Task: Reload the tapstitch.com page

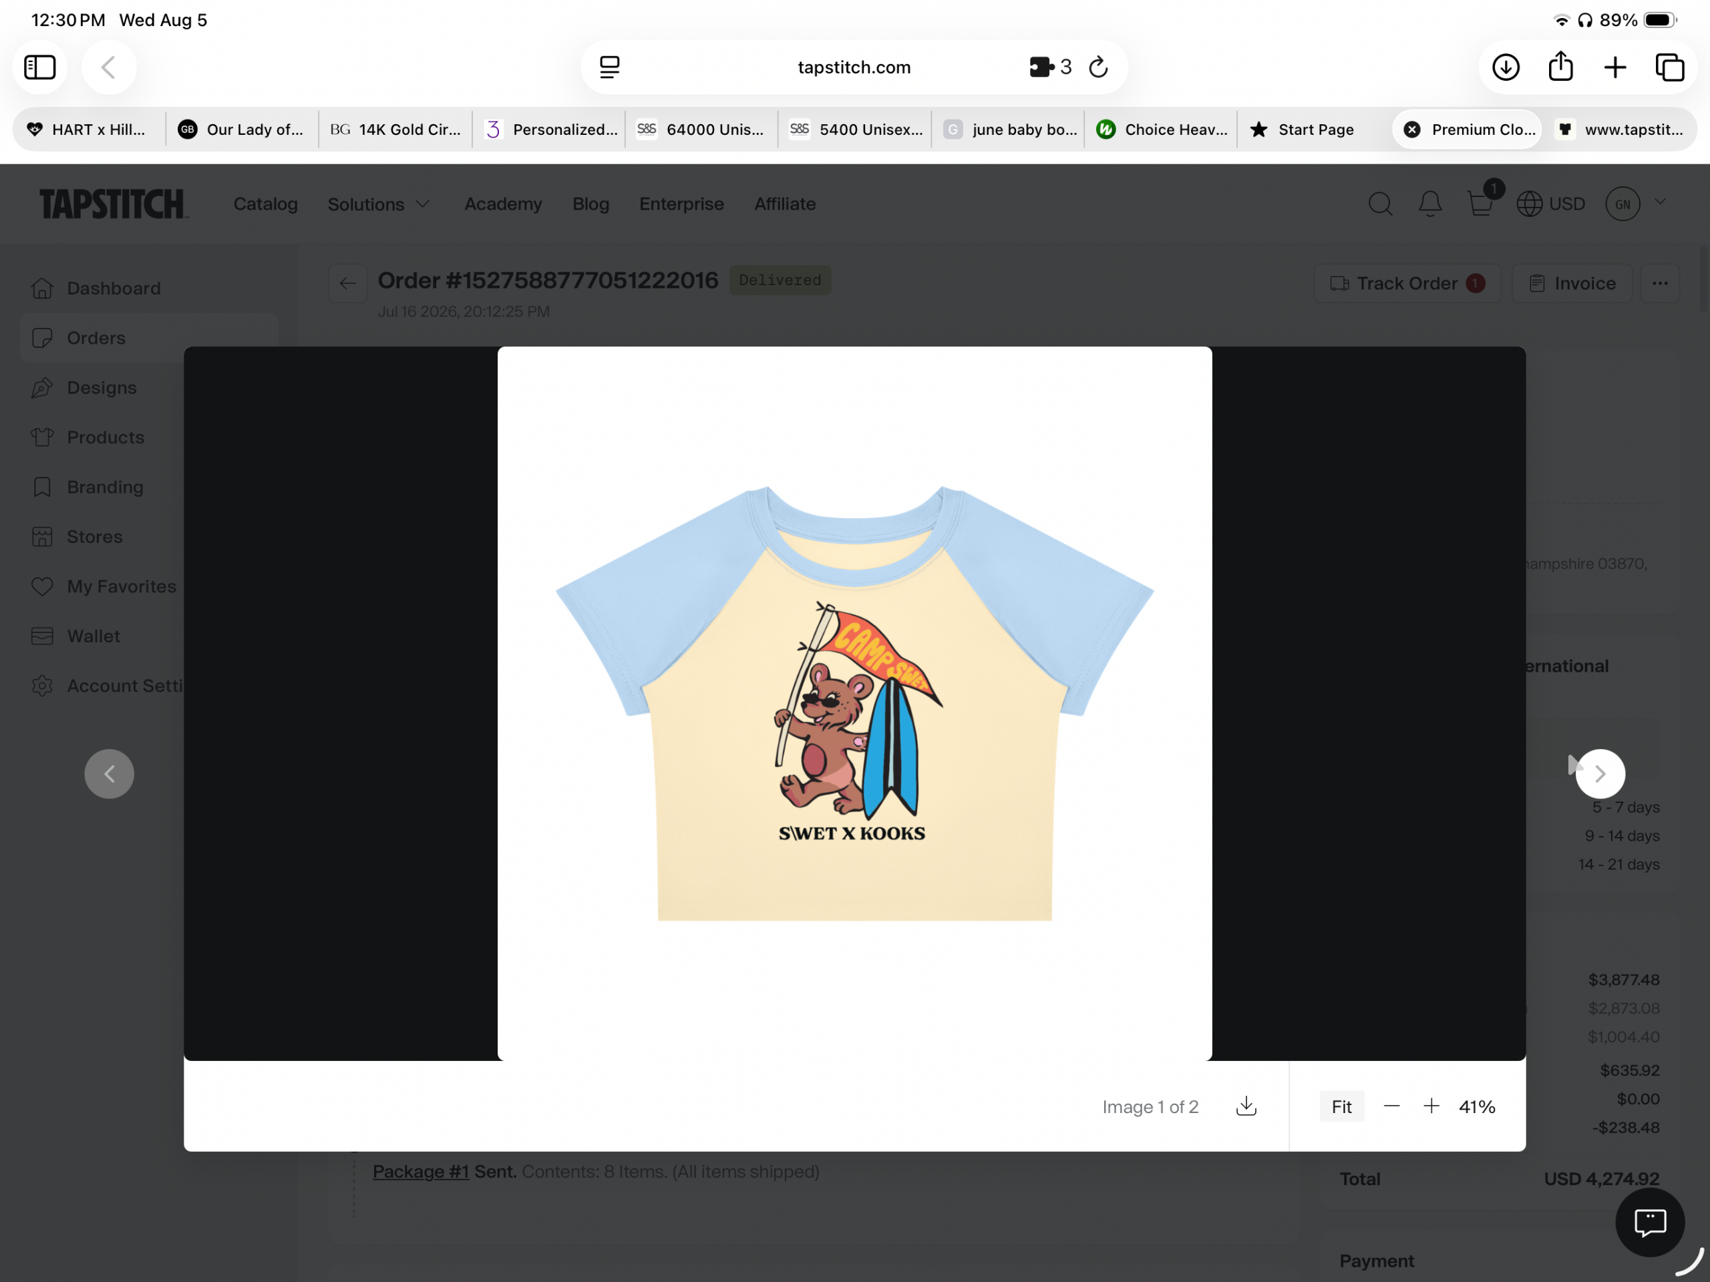Action: [1099, 67]
